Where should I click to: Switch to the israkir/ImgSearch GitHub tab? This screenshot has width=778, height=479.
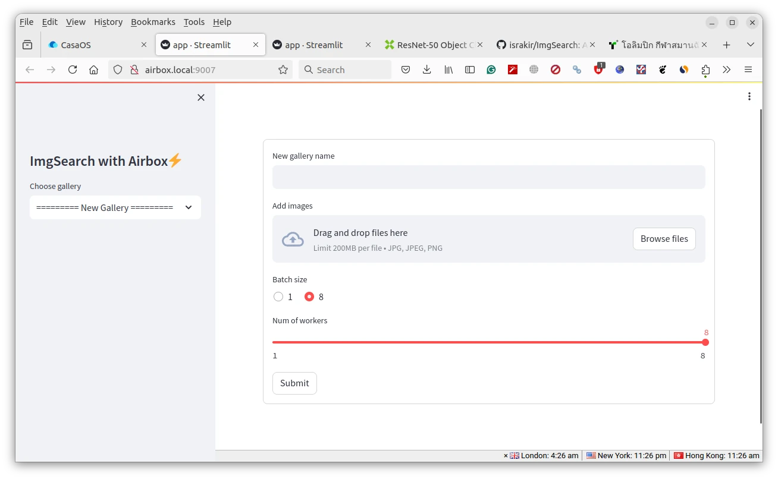point(545,45)
